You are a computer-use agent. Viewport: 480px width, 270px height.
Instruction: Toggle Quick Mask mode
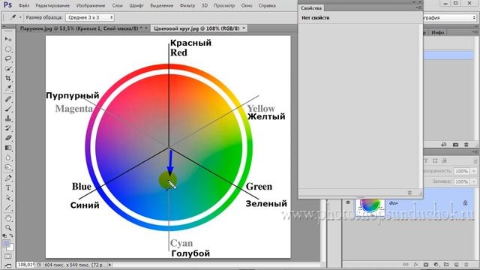(8, 256)
